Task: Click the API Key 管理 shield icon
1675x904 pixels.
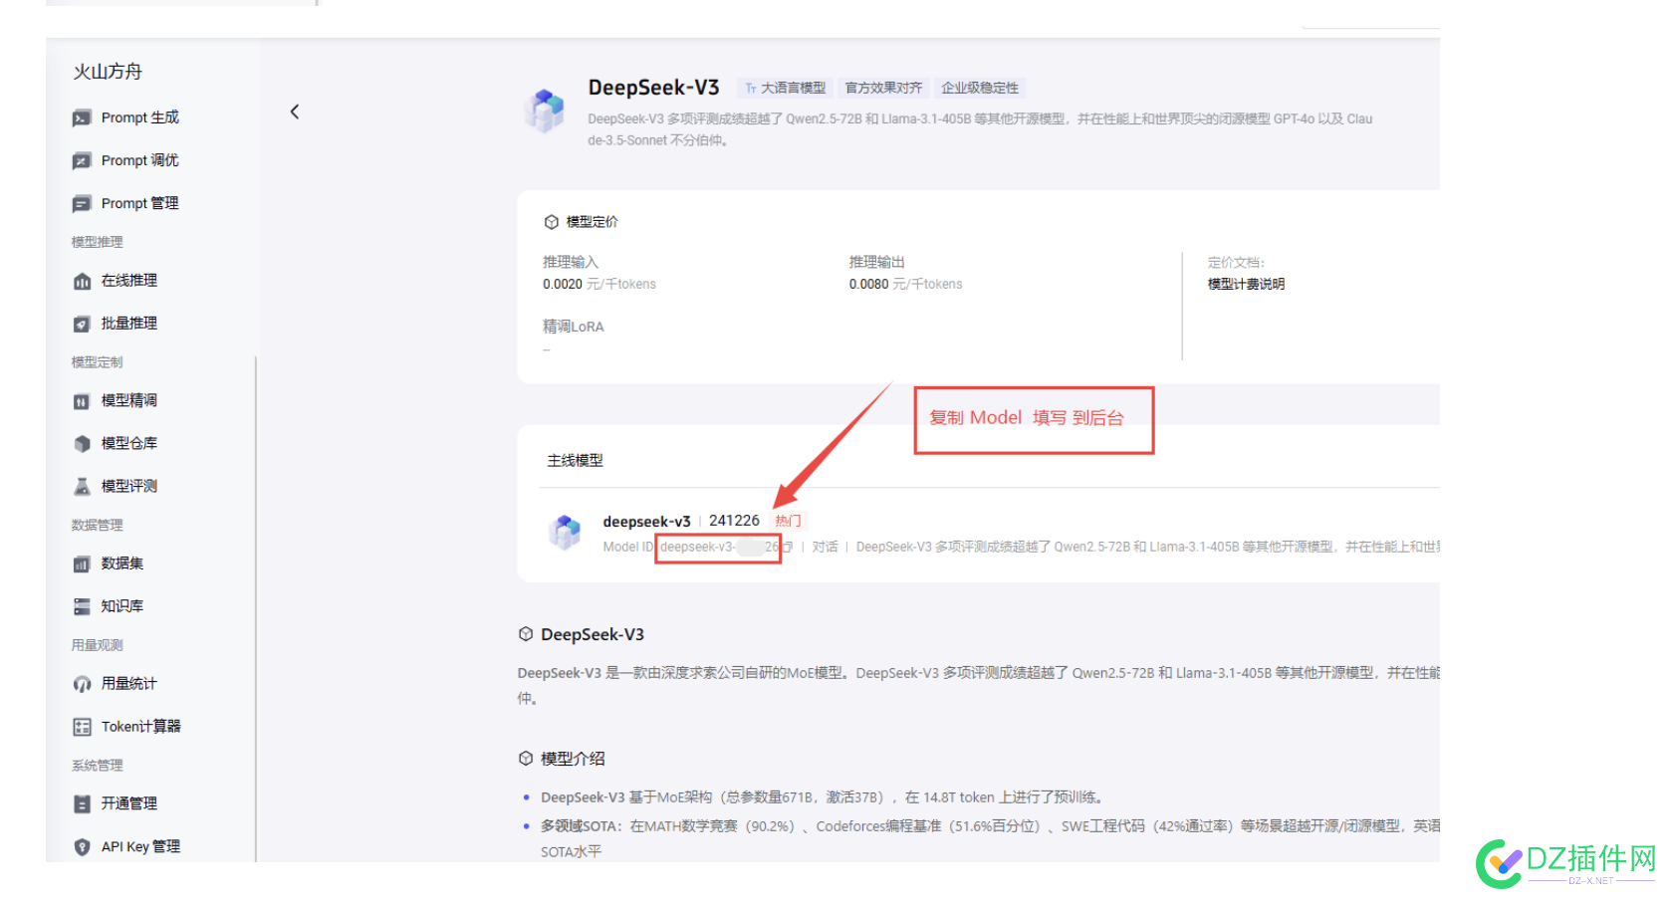Action: (82, 847)
